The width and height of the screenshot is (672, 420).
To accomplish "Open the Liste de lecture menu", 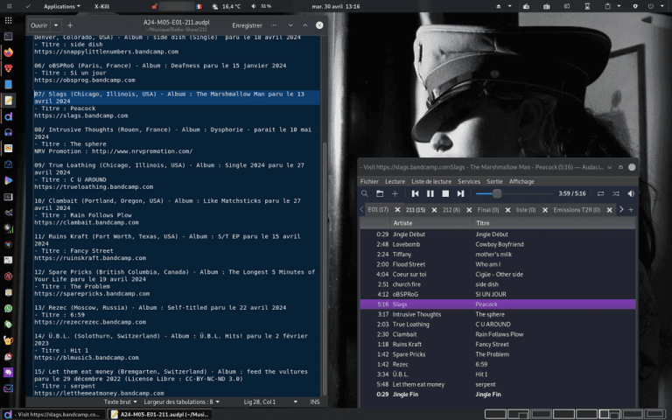I will coord(431,182).
